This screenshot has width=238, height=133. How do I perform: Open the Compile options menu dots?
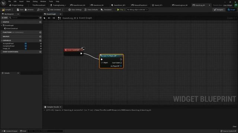[x=12, y=10]
